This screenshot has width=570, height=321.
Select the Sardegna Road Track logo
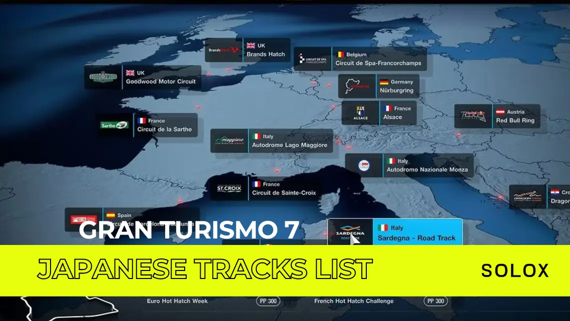pos(350,232)
